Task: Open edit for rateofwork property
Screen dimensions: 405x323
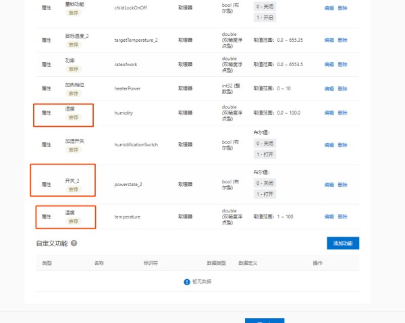Action: click(329, 64)
